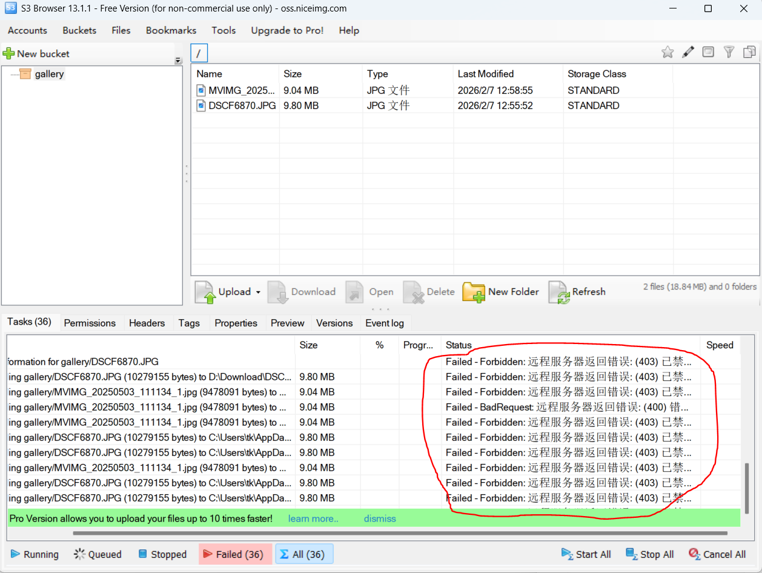Open the Upload dropdown arrow

258,292
